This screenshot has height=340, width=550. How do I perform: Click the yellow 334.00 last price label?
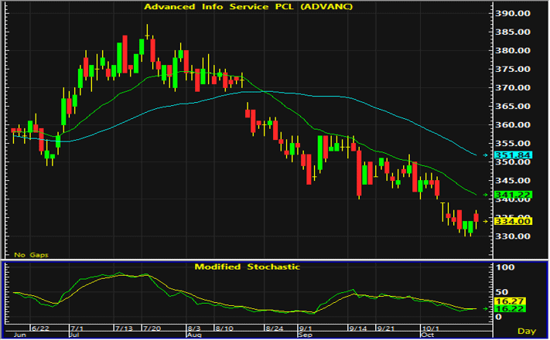point(513,221)
